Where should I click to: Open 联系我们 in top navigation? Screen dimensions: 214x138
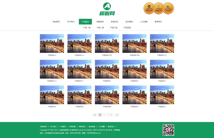(158, 22)
